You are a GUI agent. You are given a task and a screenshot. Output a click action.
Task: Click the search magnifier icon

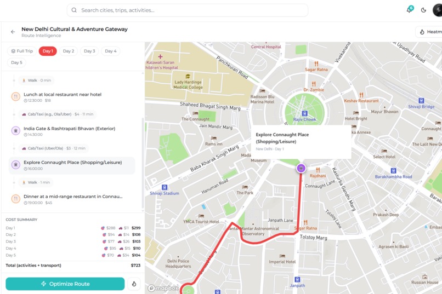(74, 10)
